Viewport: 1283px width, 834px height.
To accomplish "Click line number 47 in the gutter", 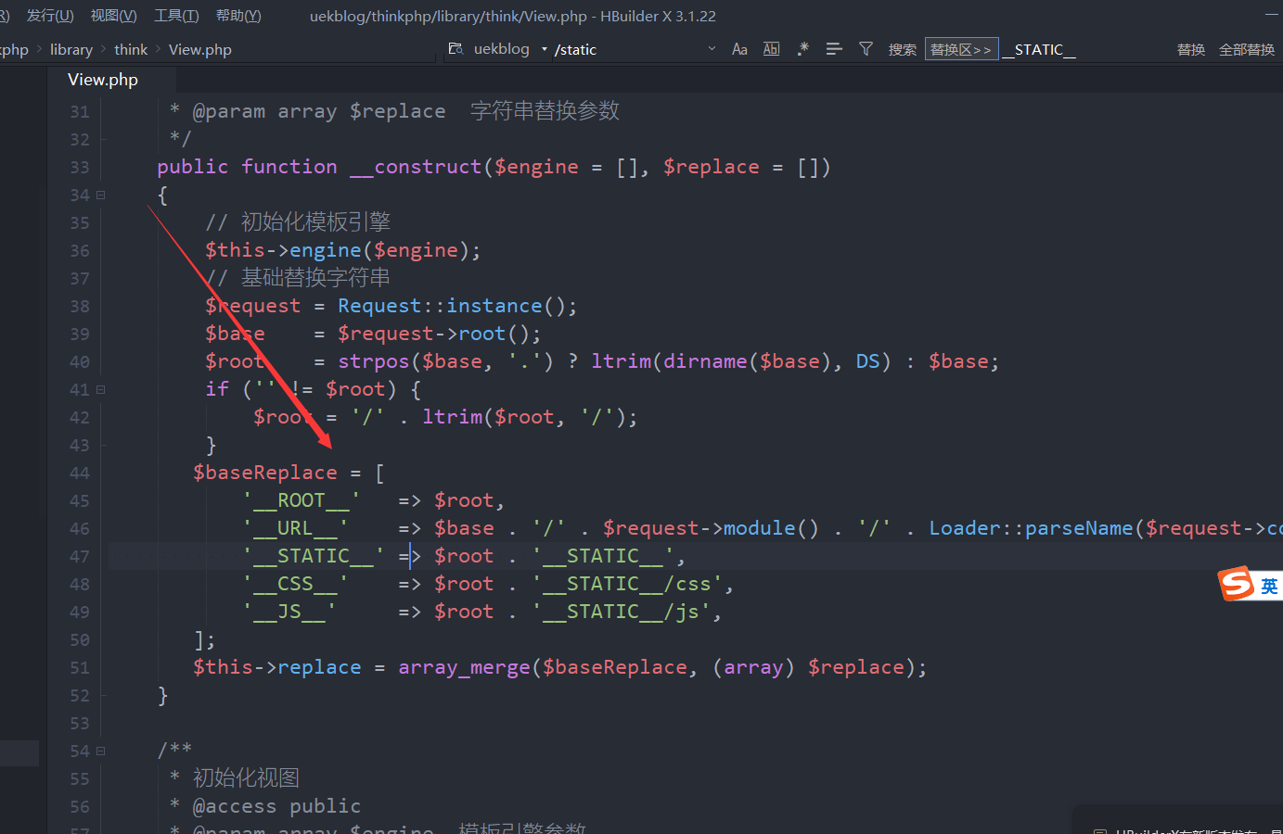I will [x=80, y=557].
